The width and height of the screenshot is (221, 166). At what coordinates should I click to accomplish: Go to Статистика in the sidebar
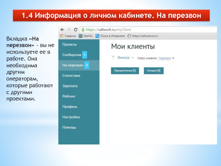click(x=71, y=76)
